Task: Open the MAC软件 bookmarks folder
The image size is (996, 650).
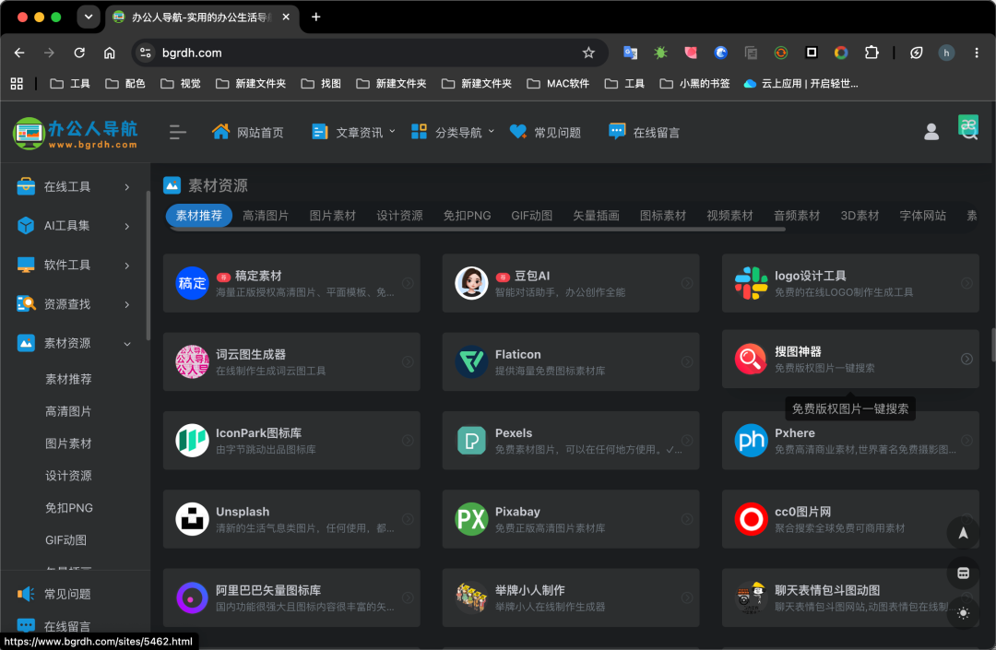Action: pyautogui.click(x=558, y=84)
